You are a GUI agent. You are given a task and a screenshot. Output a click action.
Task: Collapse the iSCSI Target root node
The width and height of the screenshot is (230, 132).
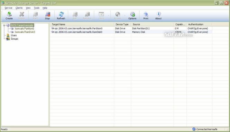coord(4,25)
